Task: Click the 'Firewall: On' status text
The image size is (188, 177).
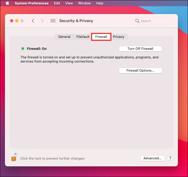Action: tap(37, 49)
